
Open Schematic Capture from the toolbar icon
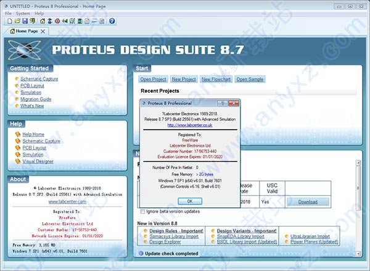pyautogui.click(x=50, y=21)
